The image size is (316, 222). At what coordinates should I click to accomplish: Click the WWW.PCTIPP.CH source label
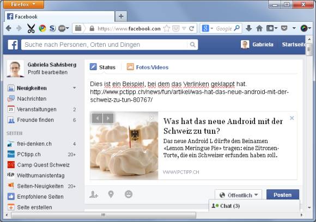(x=181, y=172)
